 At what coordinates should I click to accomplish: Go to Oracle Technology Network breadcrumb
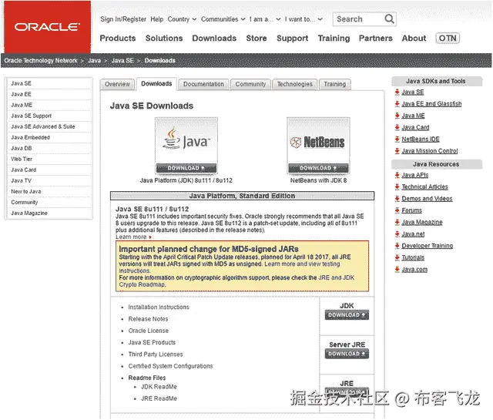[x=41, y=60]
